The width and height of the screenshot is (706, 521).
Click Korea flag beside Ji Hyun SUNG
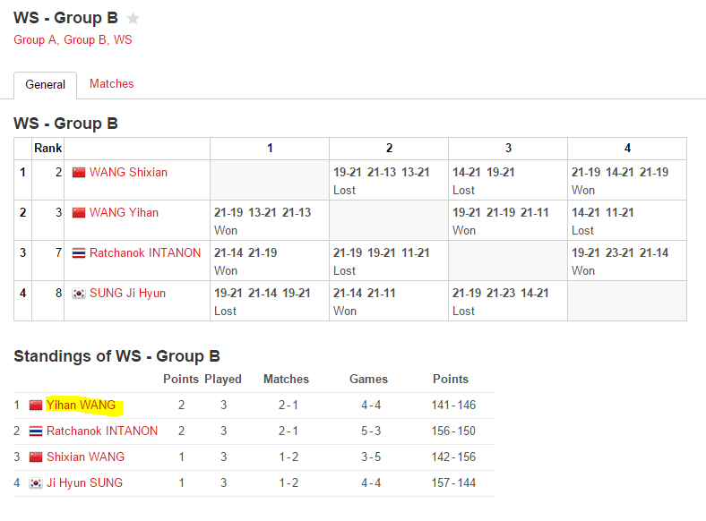tap(36, 483)
